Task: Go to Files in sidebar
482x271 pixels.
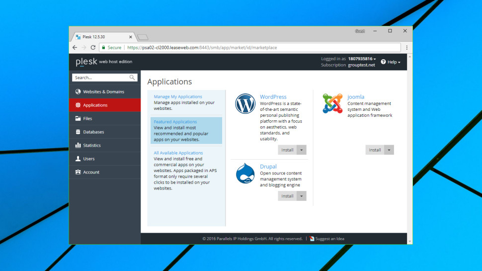Action: [x=105, y=118]
